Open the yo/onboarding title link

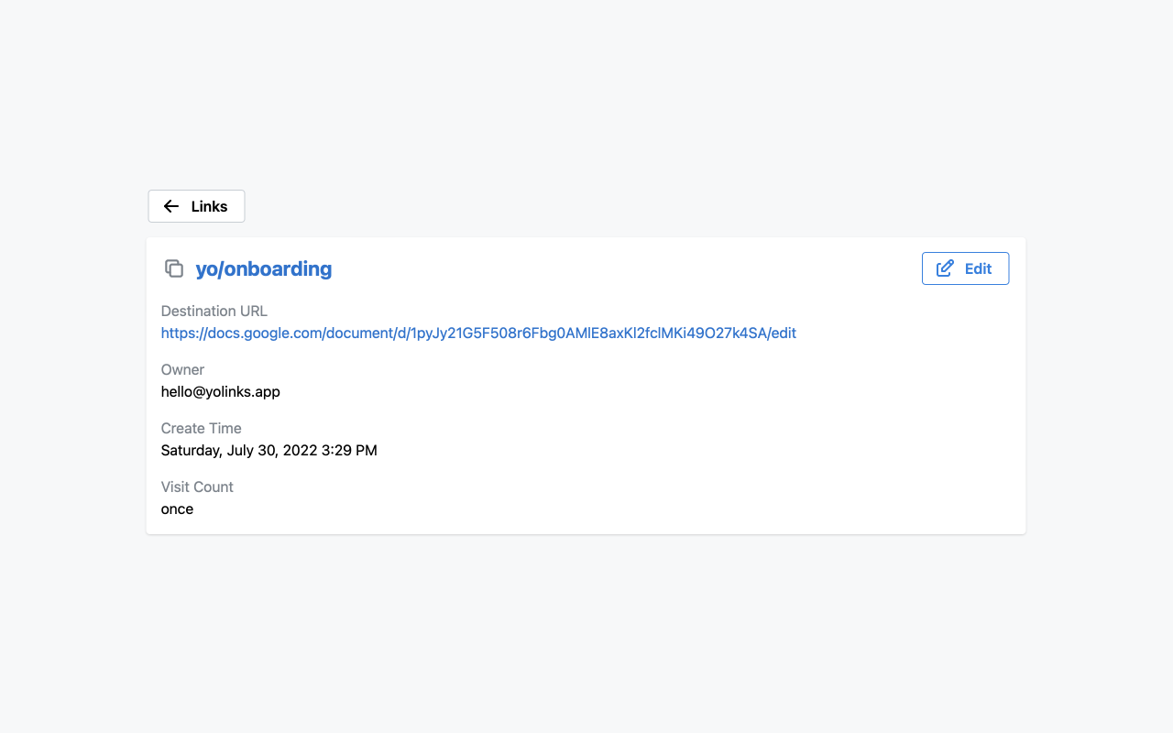click(264, 268)
